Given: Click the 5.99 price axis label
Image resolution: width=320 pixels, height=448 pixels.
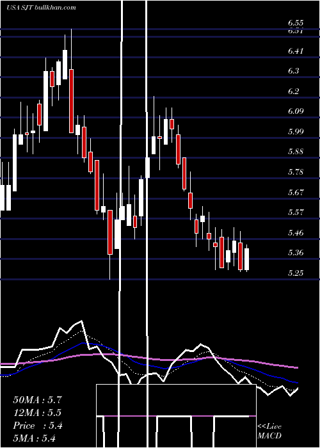Looking at the screenshot, I should [x=296, y=131].
